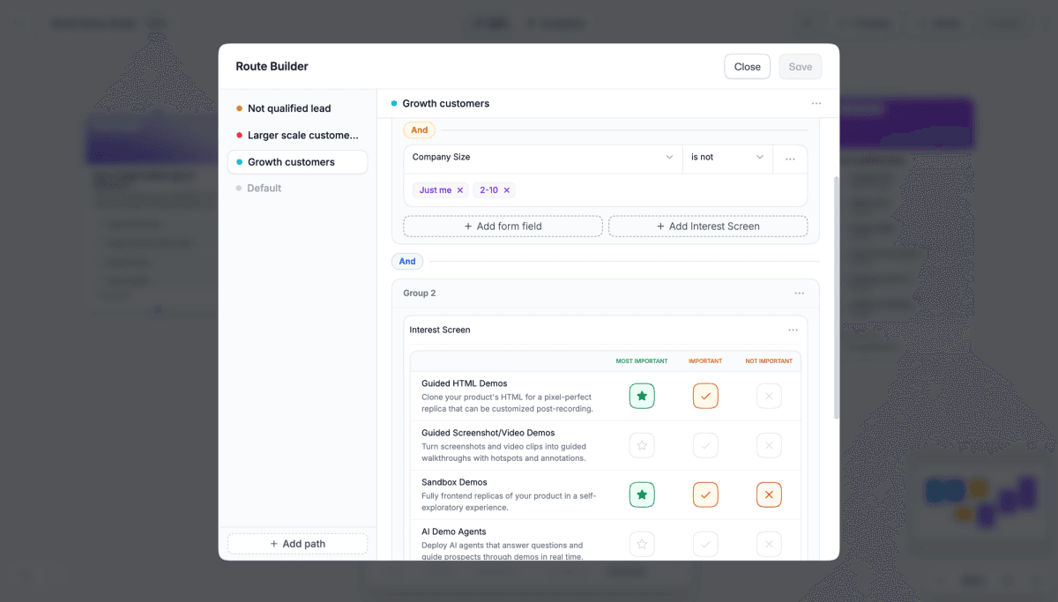This screenshot has height=602, width=1058.
Task: Open the Group 2 options menu
Action: [x=799, y=294]
